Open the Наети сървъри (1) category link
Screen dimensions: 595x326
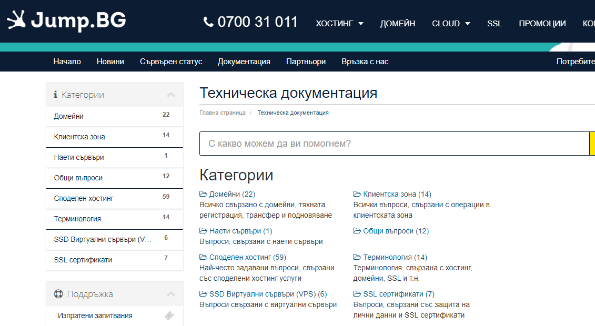click(x=240, y=231)
